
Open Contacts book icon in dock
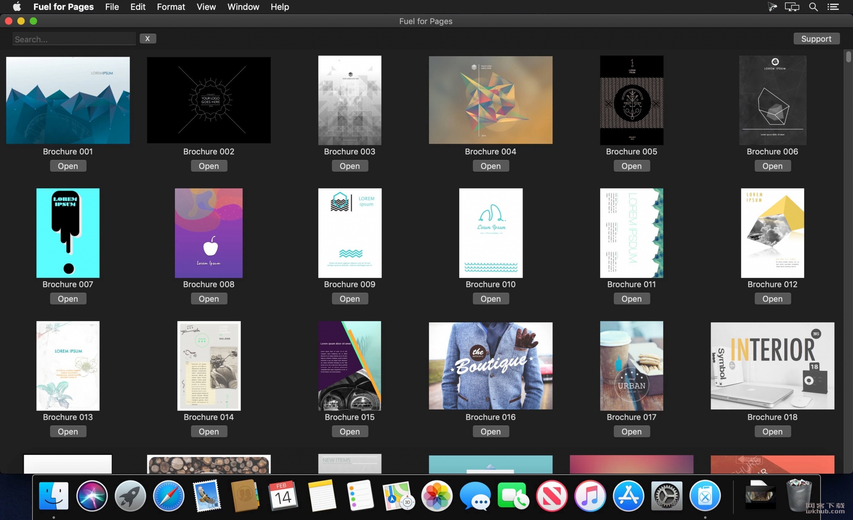245,496
